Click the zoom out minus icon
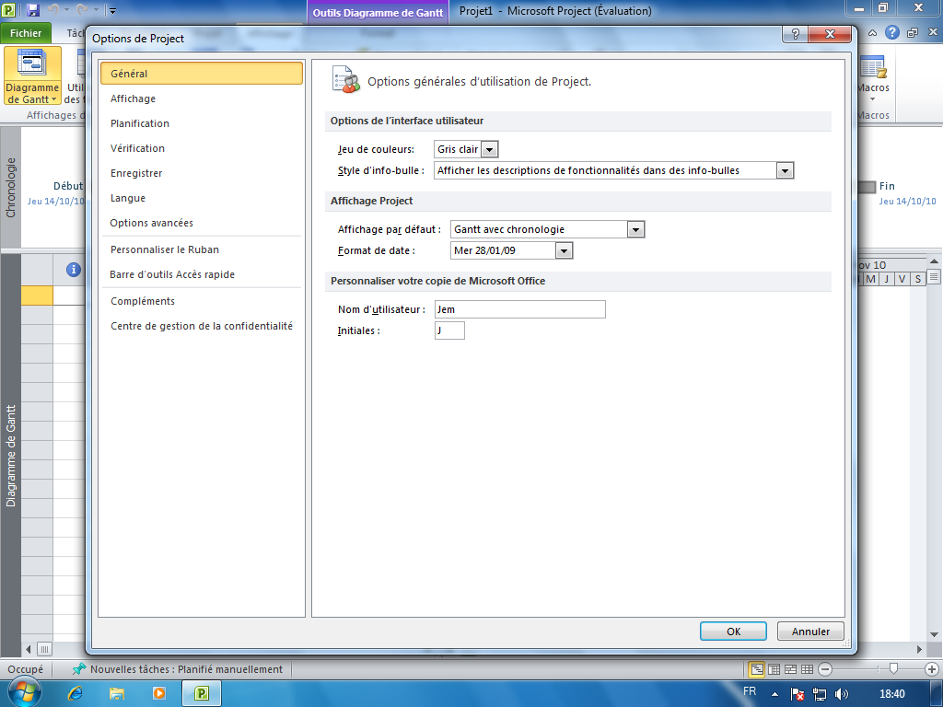The height and width of the screenshot is (707, 943). pyautogui.click(x=825, y=669)
